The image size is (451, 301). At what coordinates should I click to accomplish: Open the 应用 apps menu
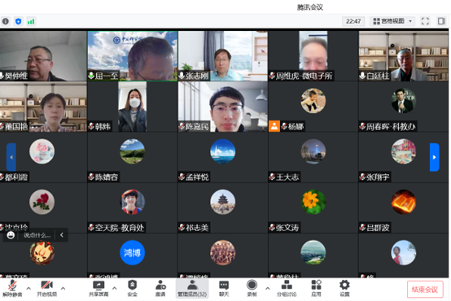point(316,288)
